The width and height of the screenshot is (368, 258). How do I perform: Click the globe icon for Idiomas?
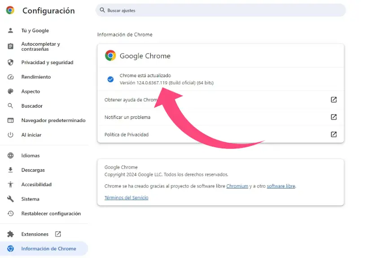pyautogui.click(x=10, y=156)
